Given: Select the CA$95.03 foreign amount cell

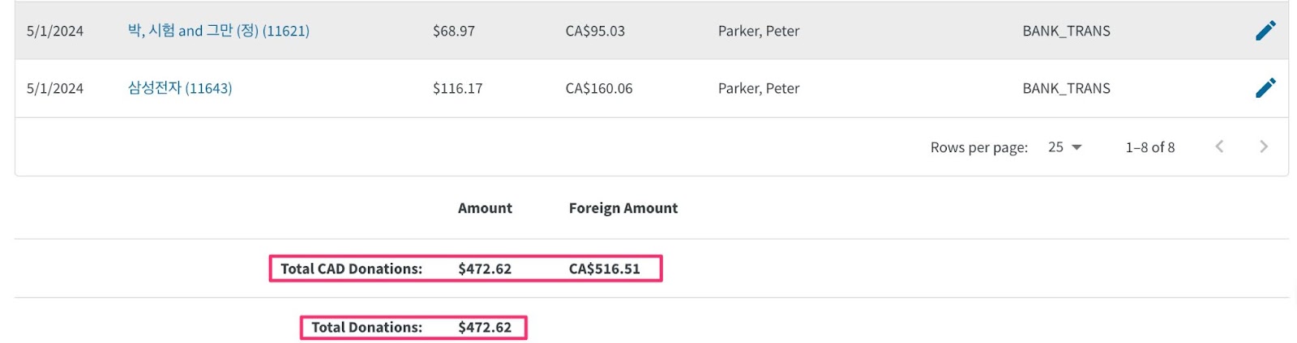Looking at the screenshot, I should pyautogui.click(x=595, y=31).
